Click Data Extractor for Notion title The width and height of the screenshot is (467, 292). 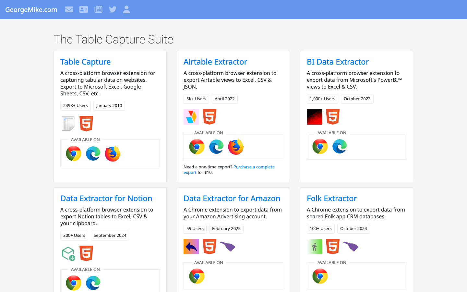click(x=106, y=198)
